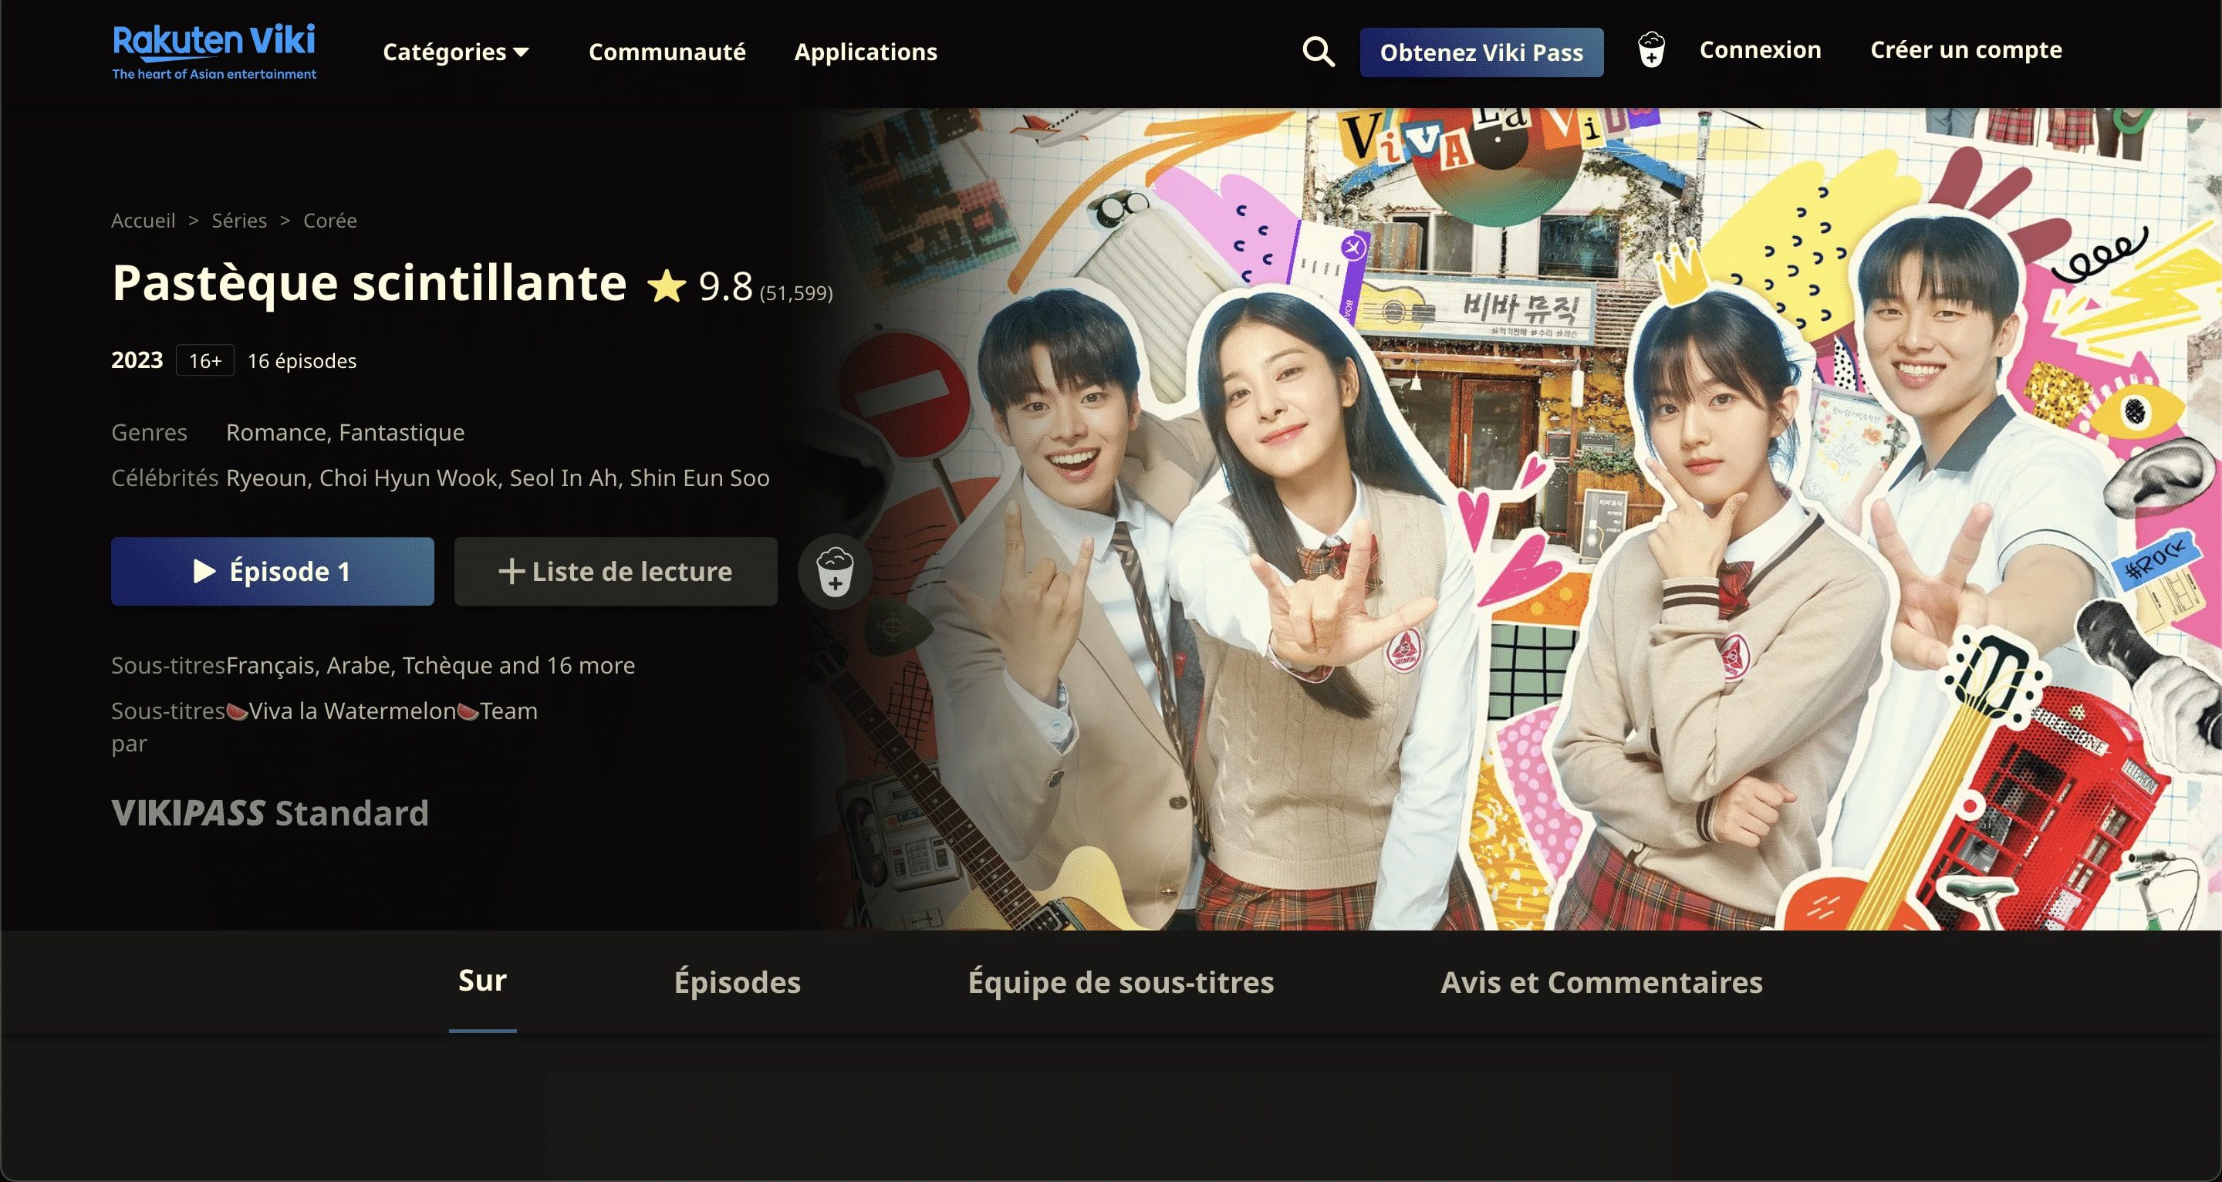
Task: Play Épisode 1
Action: pos(272,571)
